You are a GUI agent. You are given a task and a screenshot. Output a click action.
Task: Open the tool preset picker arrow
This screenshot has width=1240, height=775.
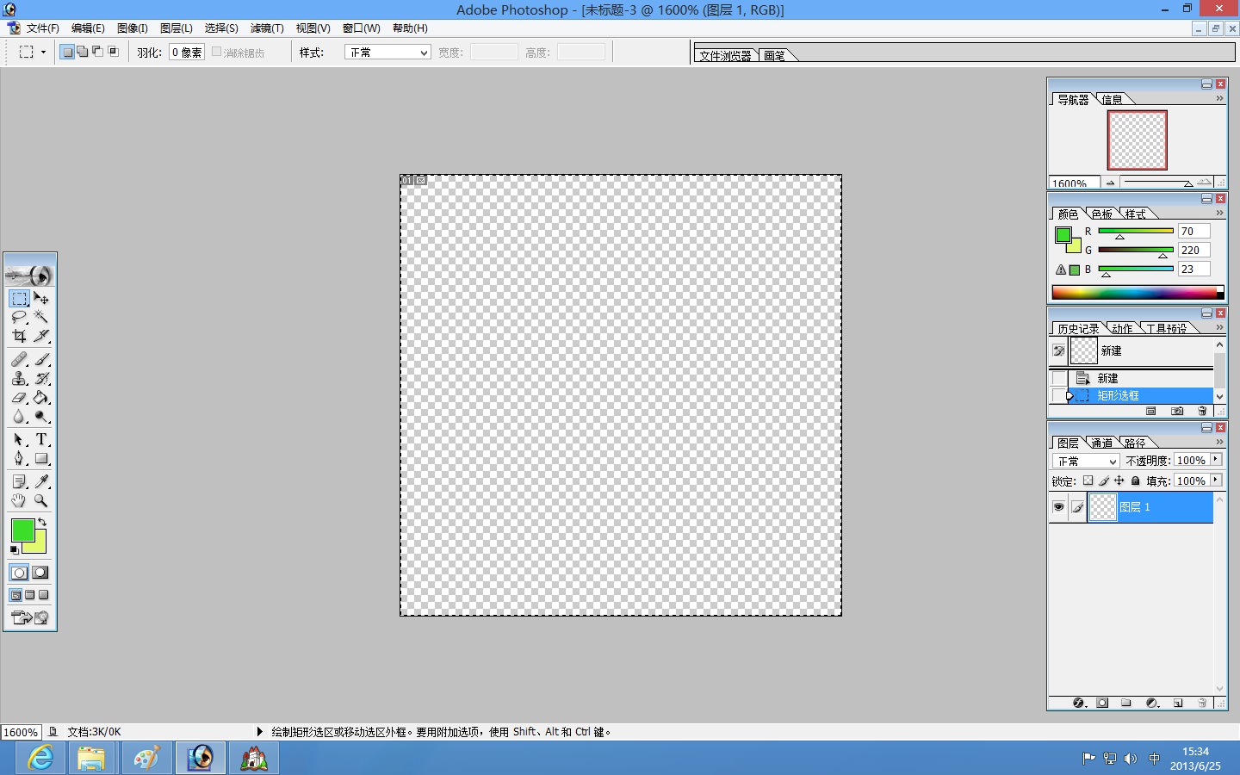pyautogui.click(x=43, y=52)
